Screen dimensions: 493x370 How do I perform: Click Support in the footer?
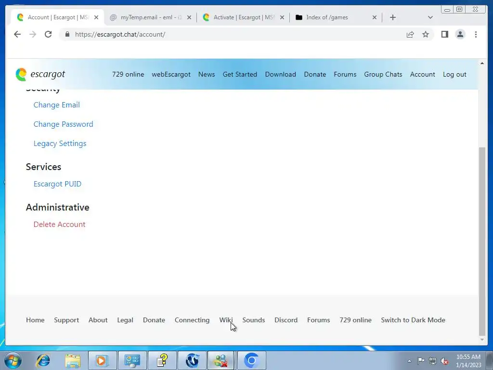pyautogui.click(x=66, y=320)
